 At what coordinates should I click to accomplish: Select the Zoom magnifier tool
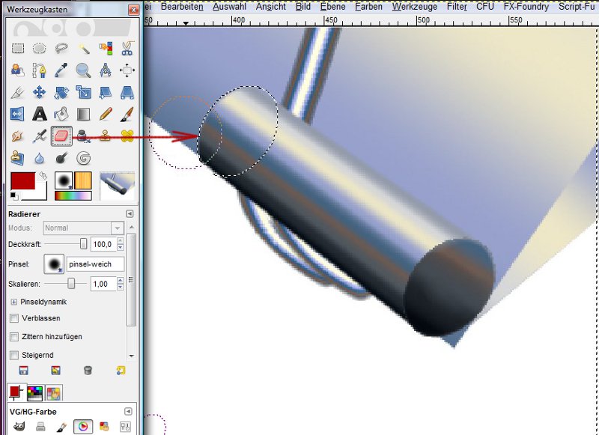tap(83, 70)
